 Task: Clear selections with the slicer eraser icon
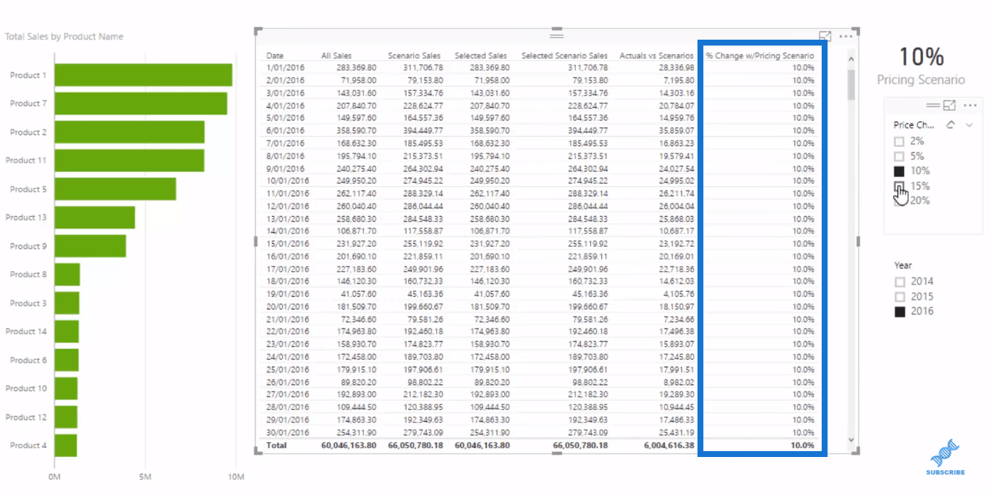[950, 125]
